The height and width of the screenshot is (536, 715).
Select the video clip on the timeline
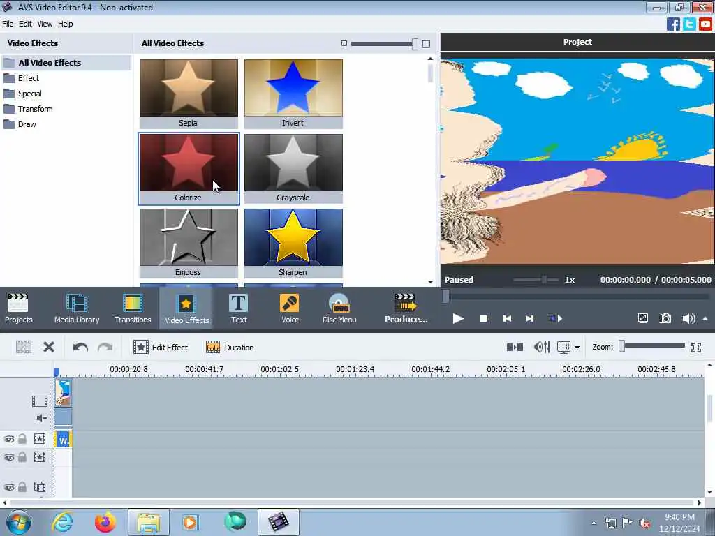tap(64, 393)
